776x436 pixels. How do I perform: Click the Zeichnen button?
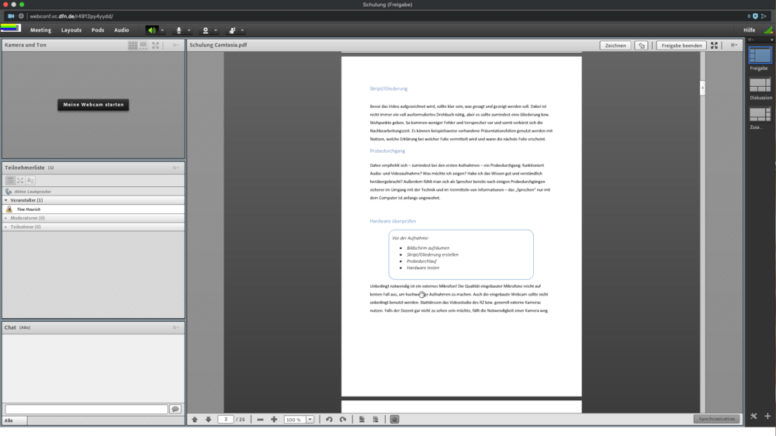tap(615, 45)
